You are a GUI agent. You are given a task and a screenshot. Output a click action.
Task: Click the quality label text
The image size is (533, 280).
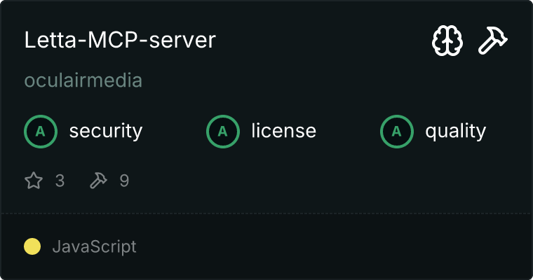[x=455, y=131]
